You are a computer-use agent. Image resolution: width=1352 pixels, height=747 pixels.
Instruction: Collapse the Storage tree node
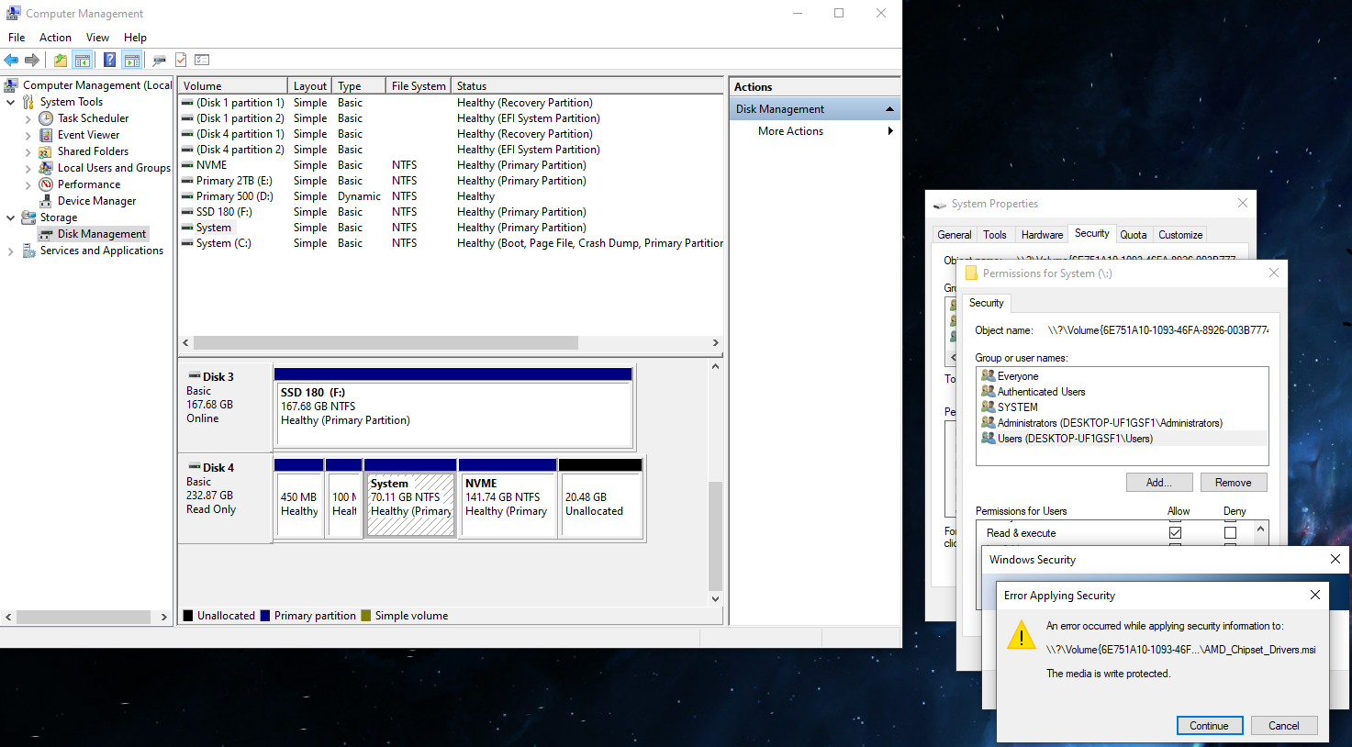tap(10, 217)
